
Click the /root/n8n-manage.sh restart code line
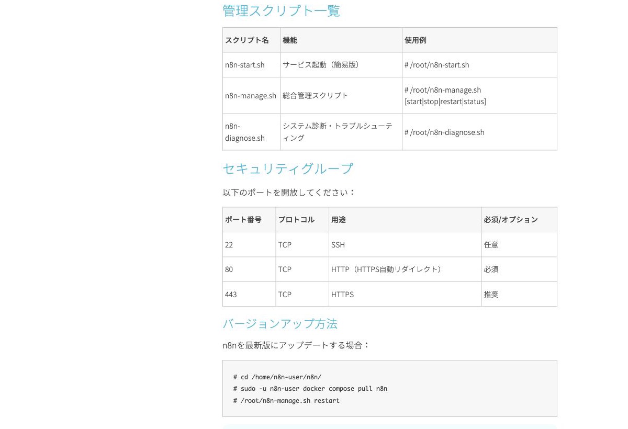[x=287, y=401]
